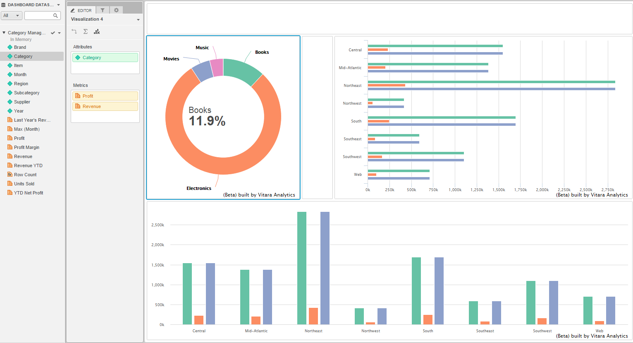Click the dataset objects search field
Screen dimensions: 633x343
42,15
